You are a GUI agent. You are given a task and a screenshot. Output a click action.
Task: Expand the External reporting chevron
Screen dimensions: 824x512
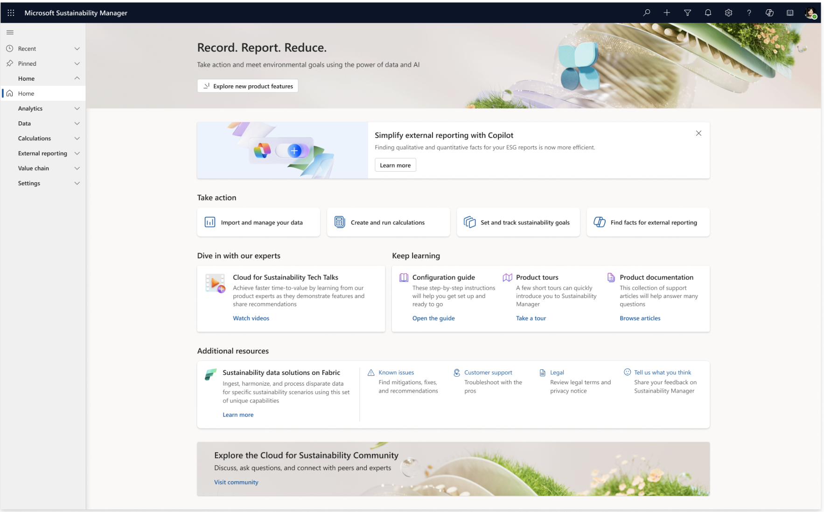coord(77,153)
